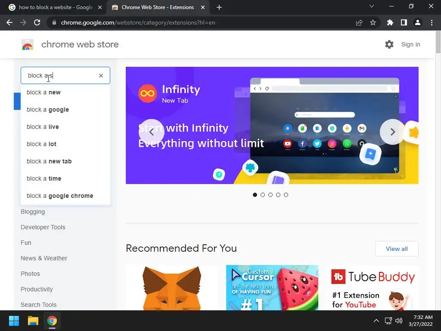Choose suggestion 'block a new'

65,92
